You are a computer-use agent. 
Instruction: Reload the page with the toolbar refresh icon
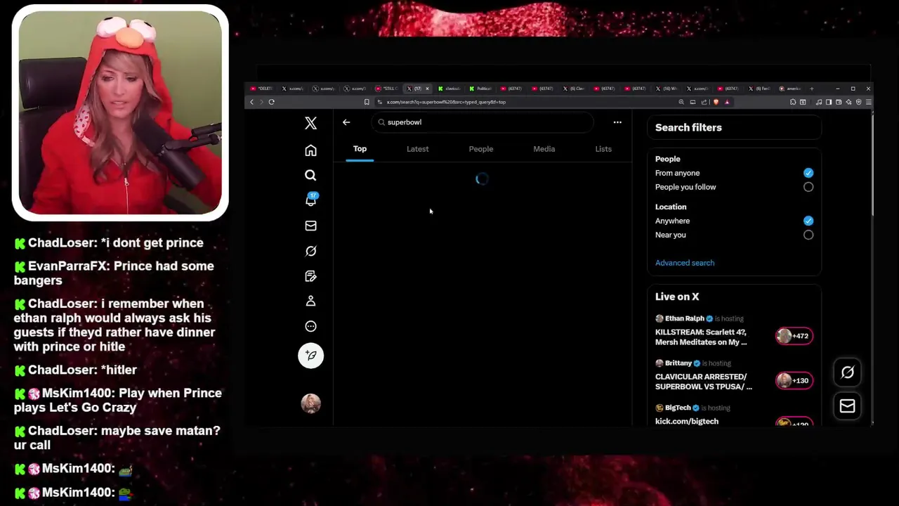271,102
